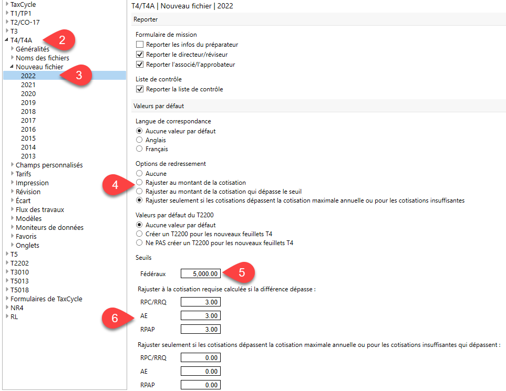Select Anglais as correspondence language
This screenshot has height=391, width=506.
click(139, 140)
